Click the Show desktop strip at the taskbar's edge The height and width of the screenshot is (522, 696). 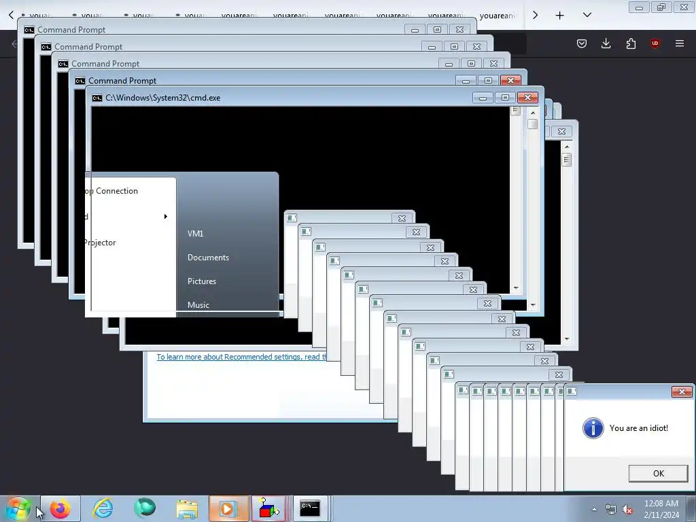(691, 508)
